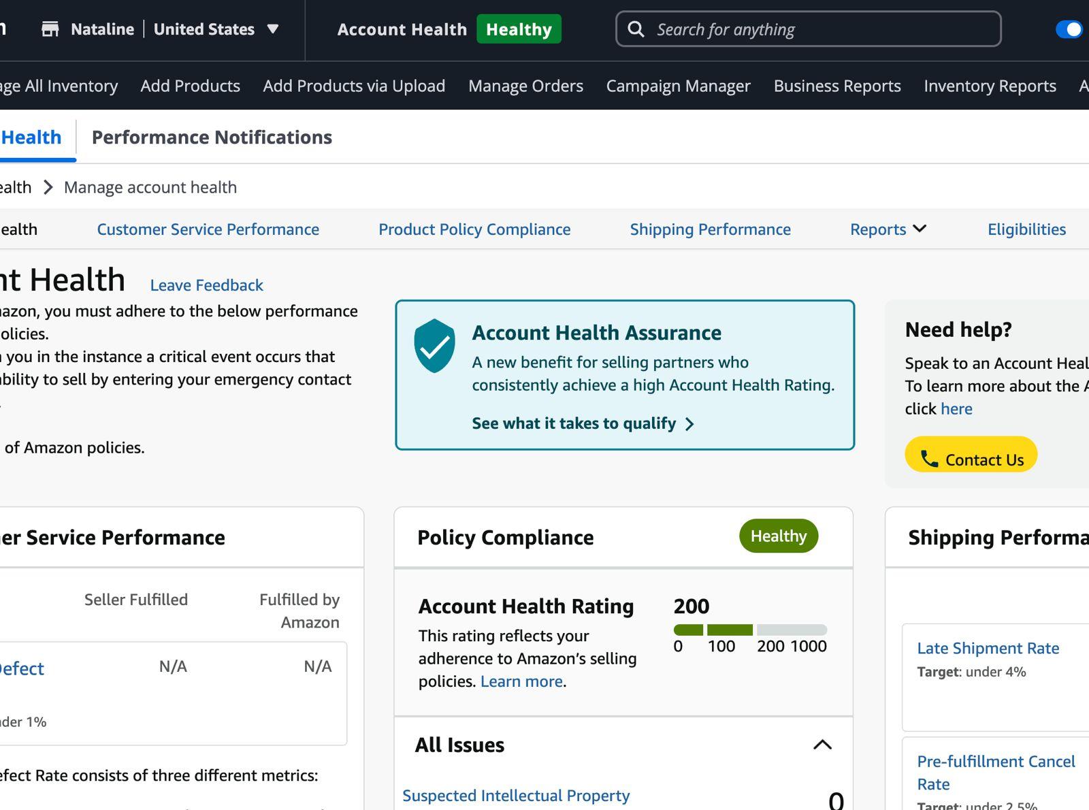Open Manage Orders from navigation bar
Screen dimensions: 1089x810
click(525, 86)
